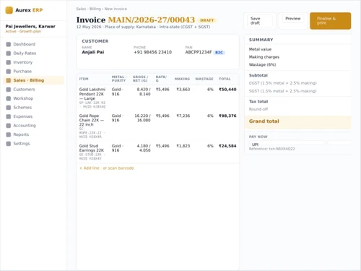This screenshot has width=361, height=271.
Task: Open the Dashboard page
Action: coord(33,44)
